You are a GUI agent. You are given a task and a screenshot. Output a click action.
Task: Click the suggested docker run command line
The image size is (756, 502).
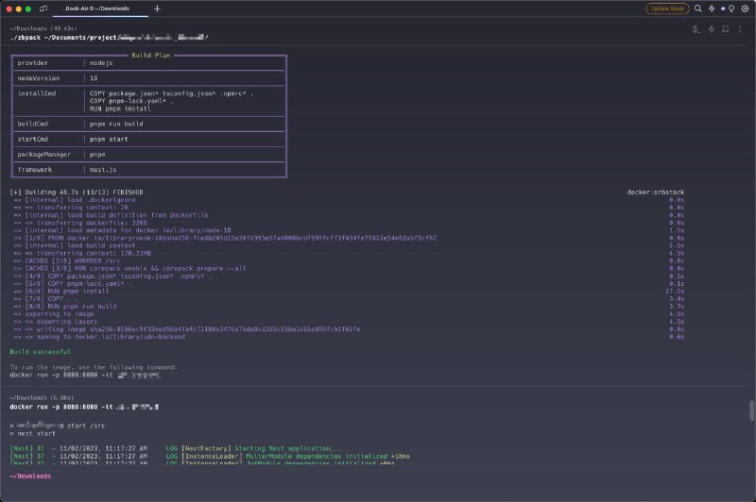[x=83, y=375]
